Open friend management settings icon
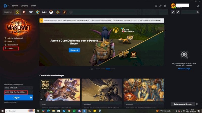The image size is (202, 113). 178,12
